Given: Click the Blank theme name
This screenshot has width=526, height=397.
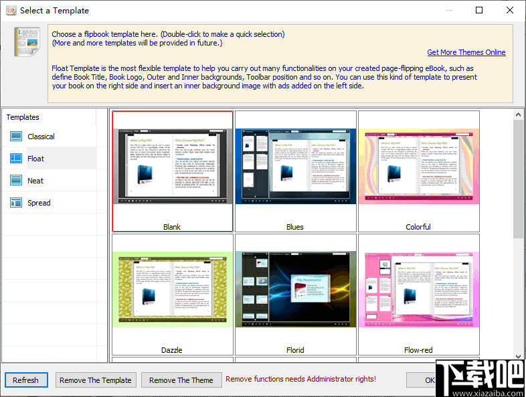Looking at the screenshot, I should point(172,227).
